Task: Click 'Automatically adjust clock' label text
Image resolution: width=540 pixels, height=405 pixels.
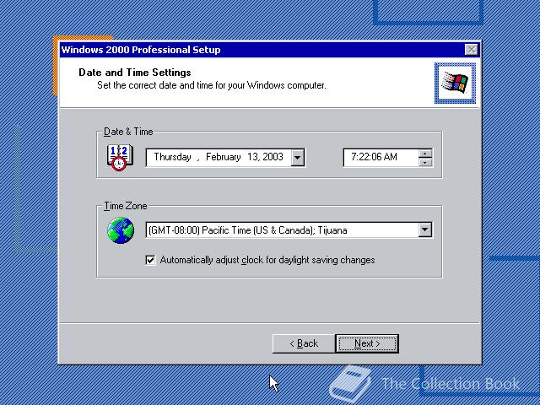Action: (x=267, y=260)
